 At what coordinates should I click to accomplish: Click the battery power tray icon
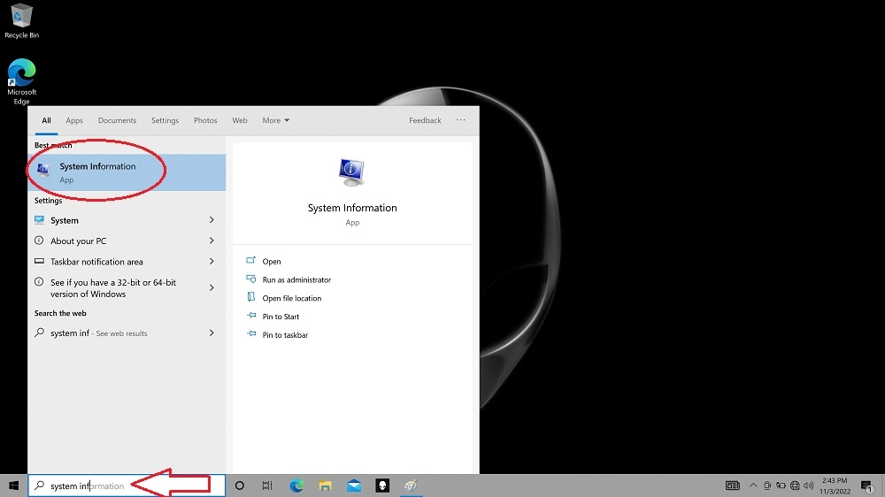(x=781, y=486)
